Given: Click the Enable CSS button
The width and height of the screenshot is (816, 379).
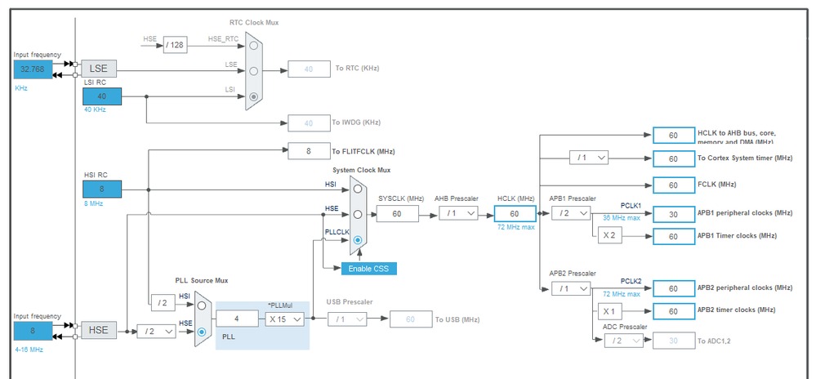Looking at the screenshot, I should click(369, 269).
